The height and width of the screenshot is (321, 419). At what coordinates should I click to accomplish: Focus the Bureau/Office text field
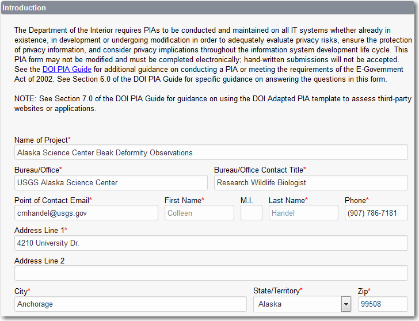click(111, 183)
